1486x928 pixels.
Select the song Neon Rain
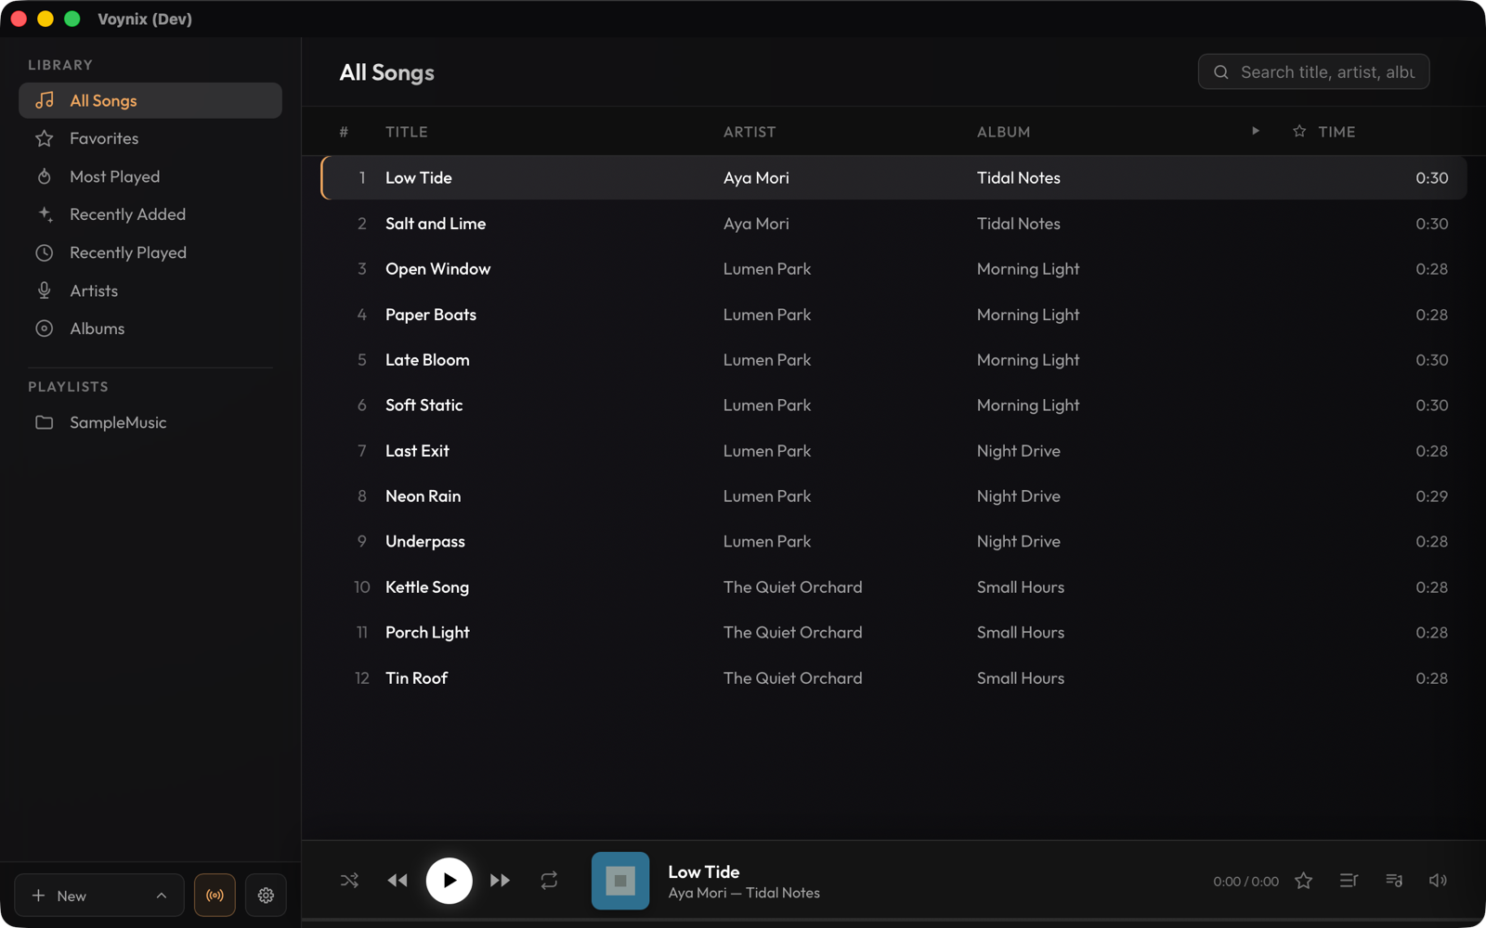point(893,496)
